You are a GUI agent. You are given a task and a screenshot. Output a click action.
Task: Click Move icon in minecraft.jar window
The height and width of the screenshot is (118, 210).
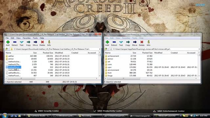tap(135, 43)
